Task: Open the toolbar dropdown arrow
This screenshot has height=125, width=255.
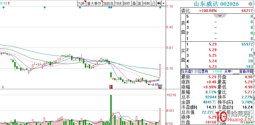Action: 163,3
